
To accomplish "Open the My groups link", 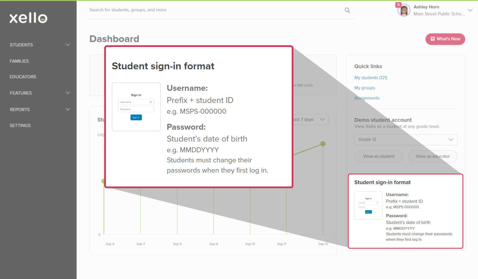I will (x=365, y=88).
